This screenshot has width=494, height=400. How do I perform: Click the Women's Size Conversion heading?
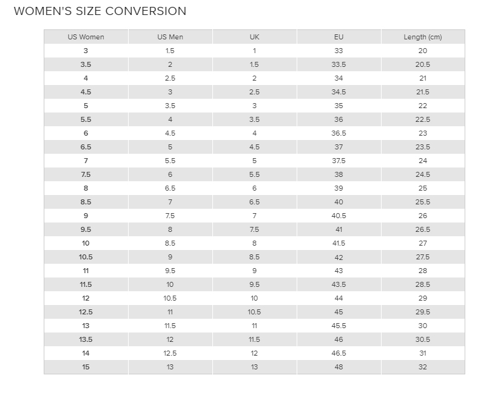100,11
